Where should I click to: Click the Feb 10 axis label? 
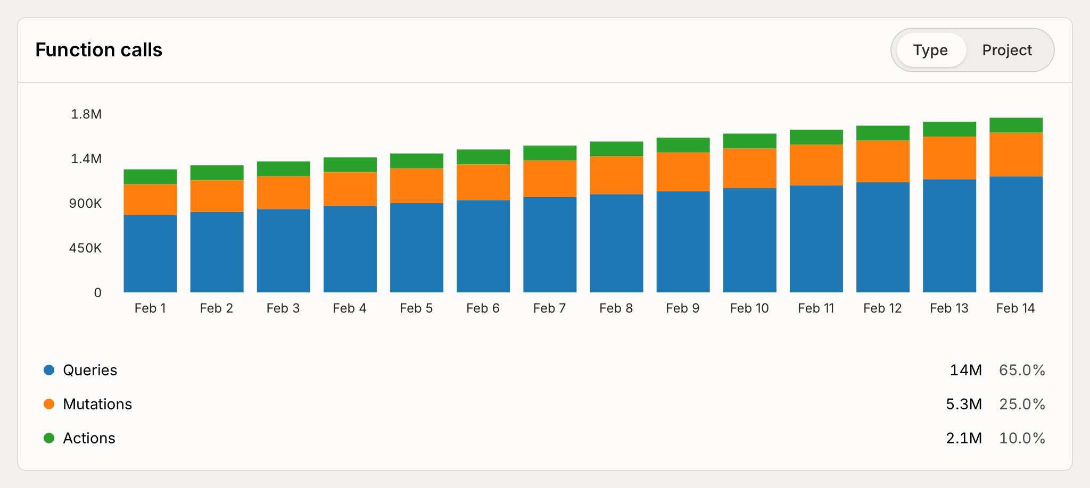coord(749,308)
